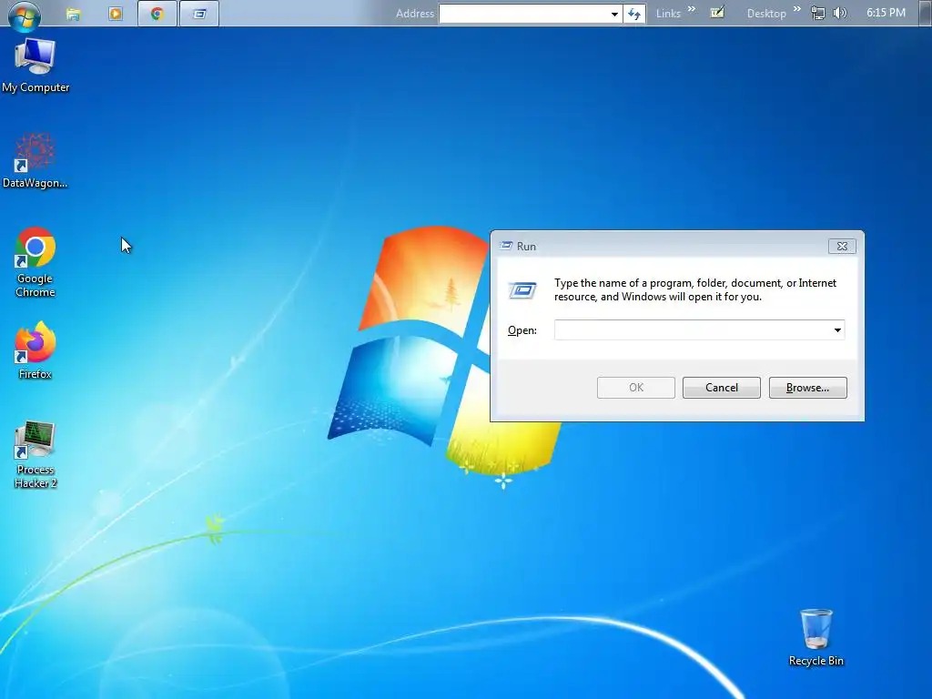
Task: Expand the taskbar Address dropdown arrow
Action: (x=614, y=14)
